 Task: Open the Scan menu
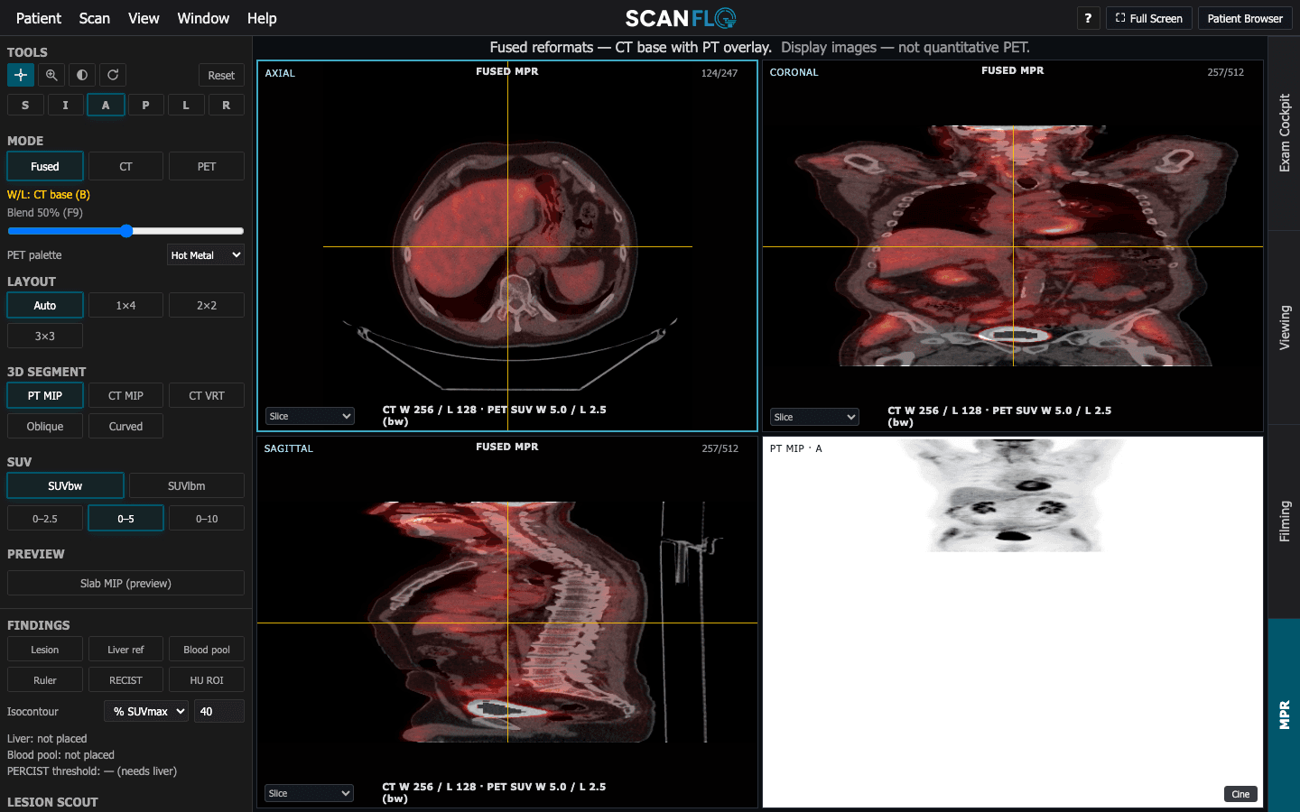[x=95, y=18]
